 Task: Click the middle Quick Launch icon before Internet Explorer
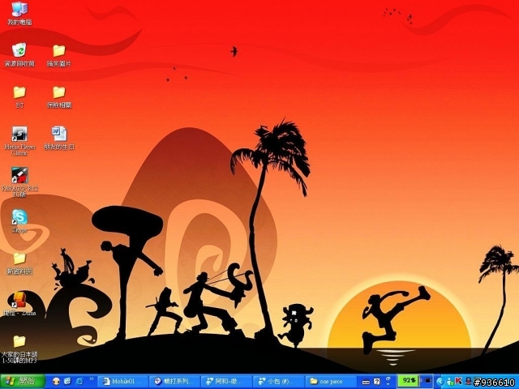[68, 382]
